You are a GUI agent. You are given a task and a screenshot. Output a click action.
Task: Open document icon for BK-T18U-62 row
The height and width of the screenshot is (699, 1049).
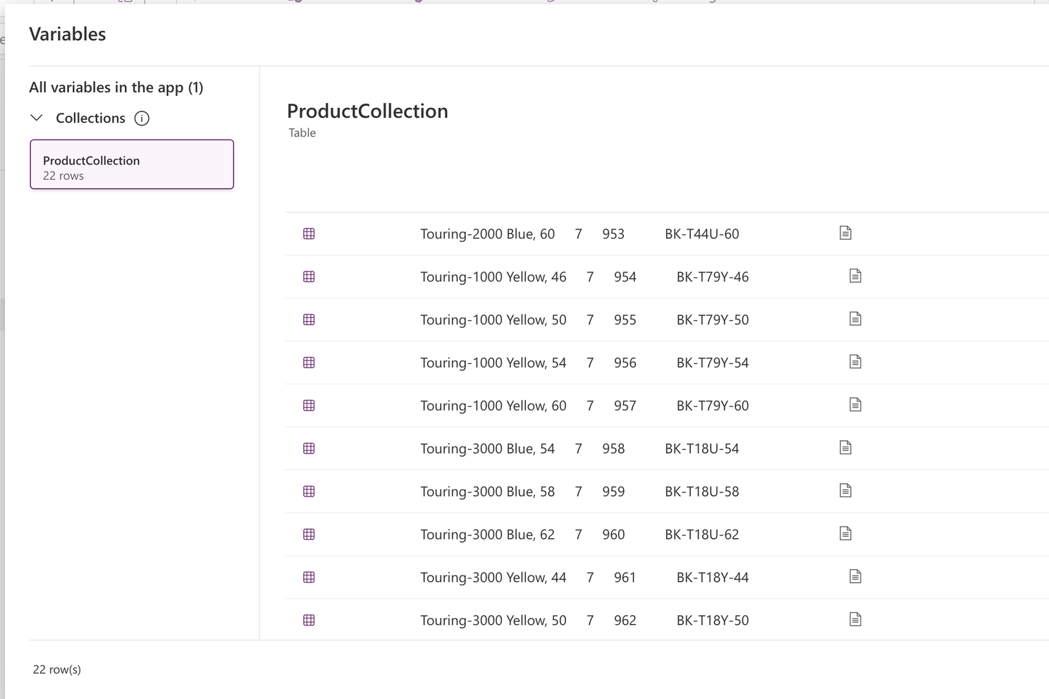[845, 534]
